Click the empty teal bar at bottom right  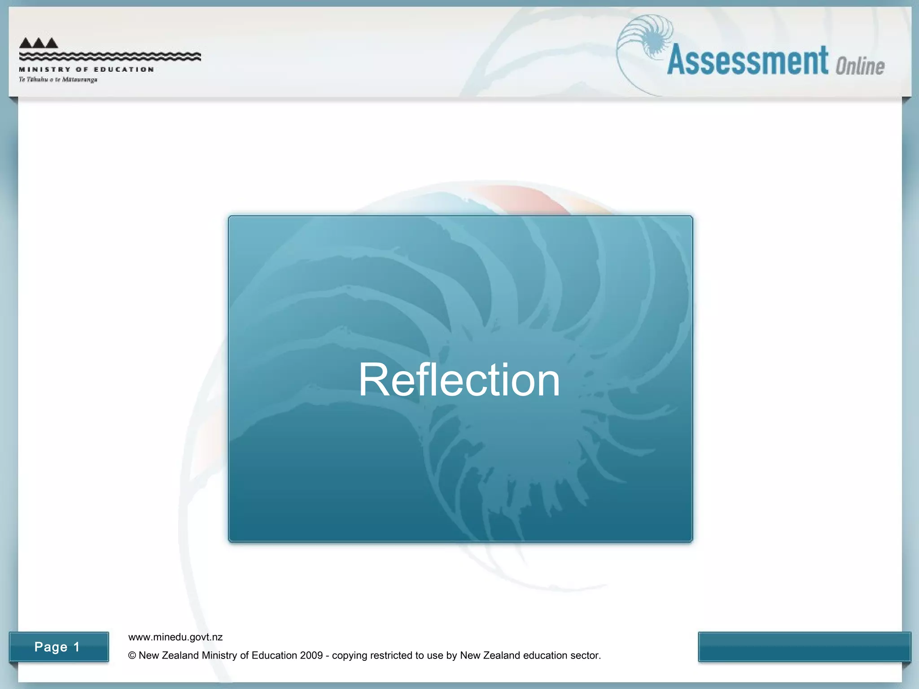(x=804, y=646)
